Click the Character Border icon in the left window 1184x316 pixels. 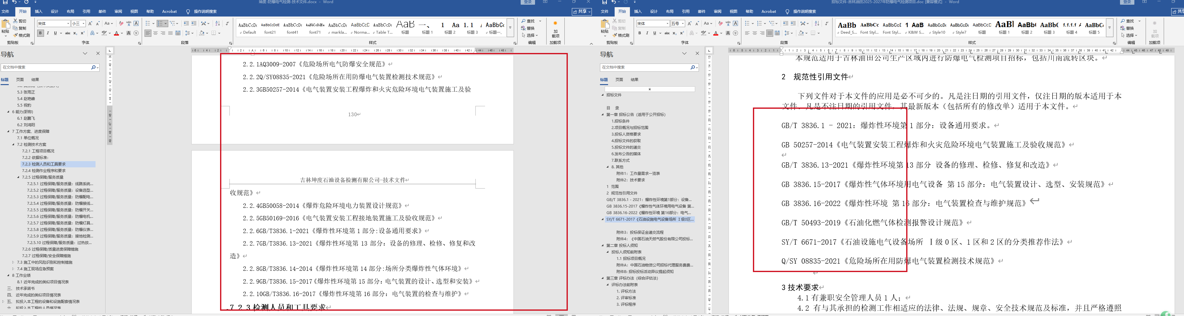[x=136, y=23]
